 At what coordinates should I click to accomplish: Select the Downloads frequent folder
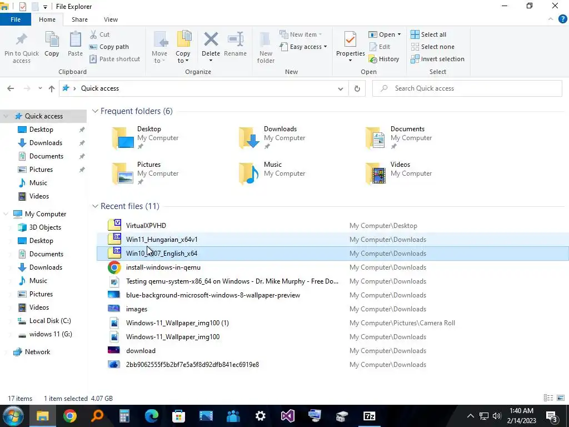(272, 138)
